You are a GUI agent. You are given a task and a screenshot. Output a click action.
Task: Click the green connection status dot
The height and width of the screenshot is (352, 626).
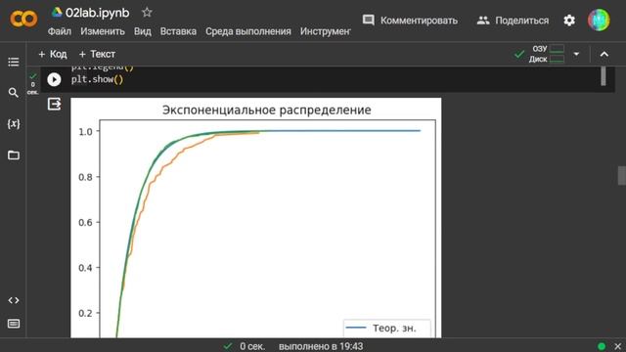602,346
